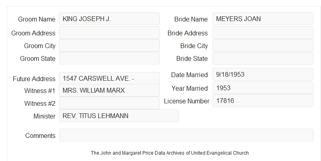
Task: Select the Date Married field showing 9/18/1953
Action: click(x=263, y=74)
